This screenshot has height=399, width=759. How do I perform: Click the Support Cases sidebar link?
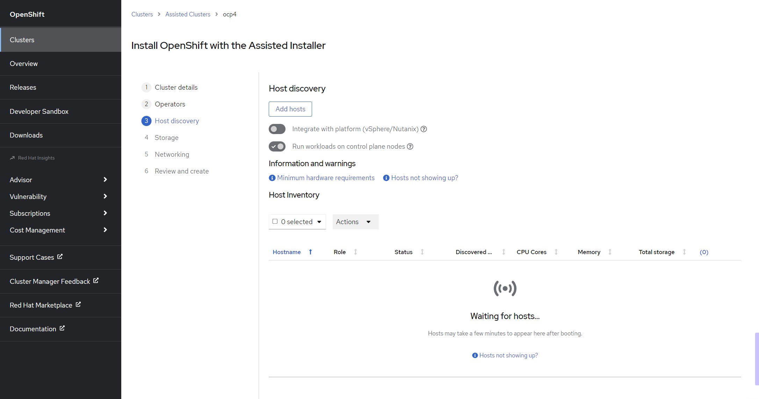click(x=32, y=257)
